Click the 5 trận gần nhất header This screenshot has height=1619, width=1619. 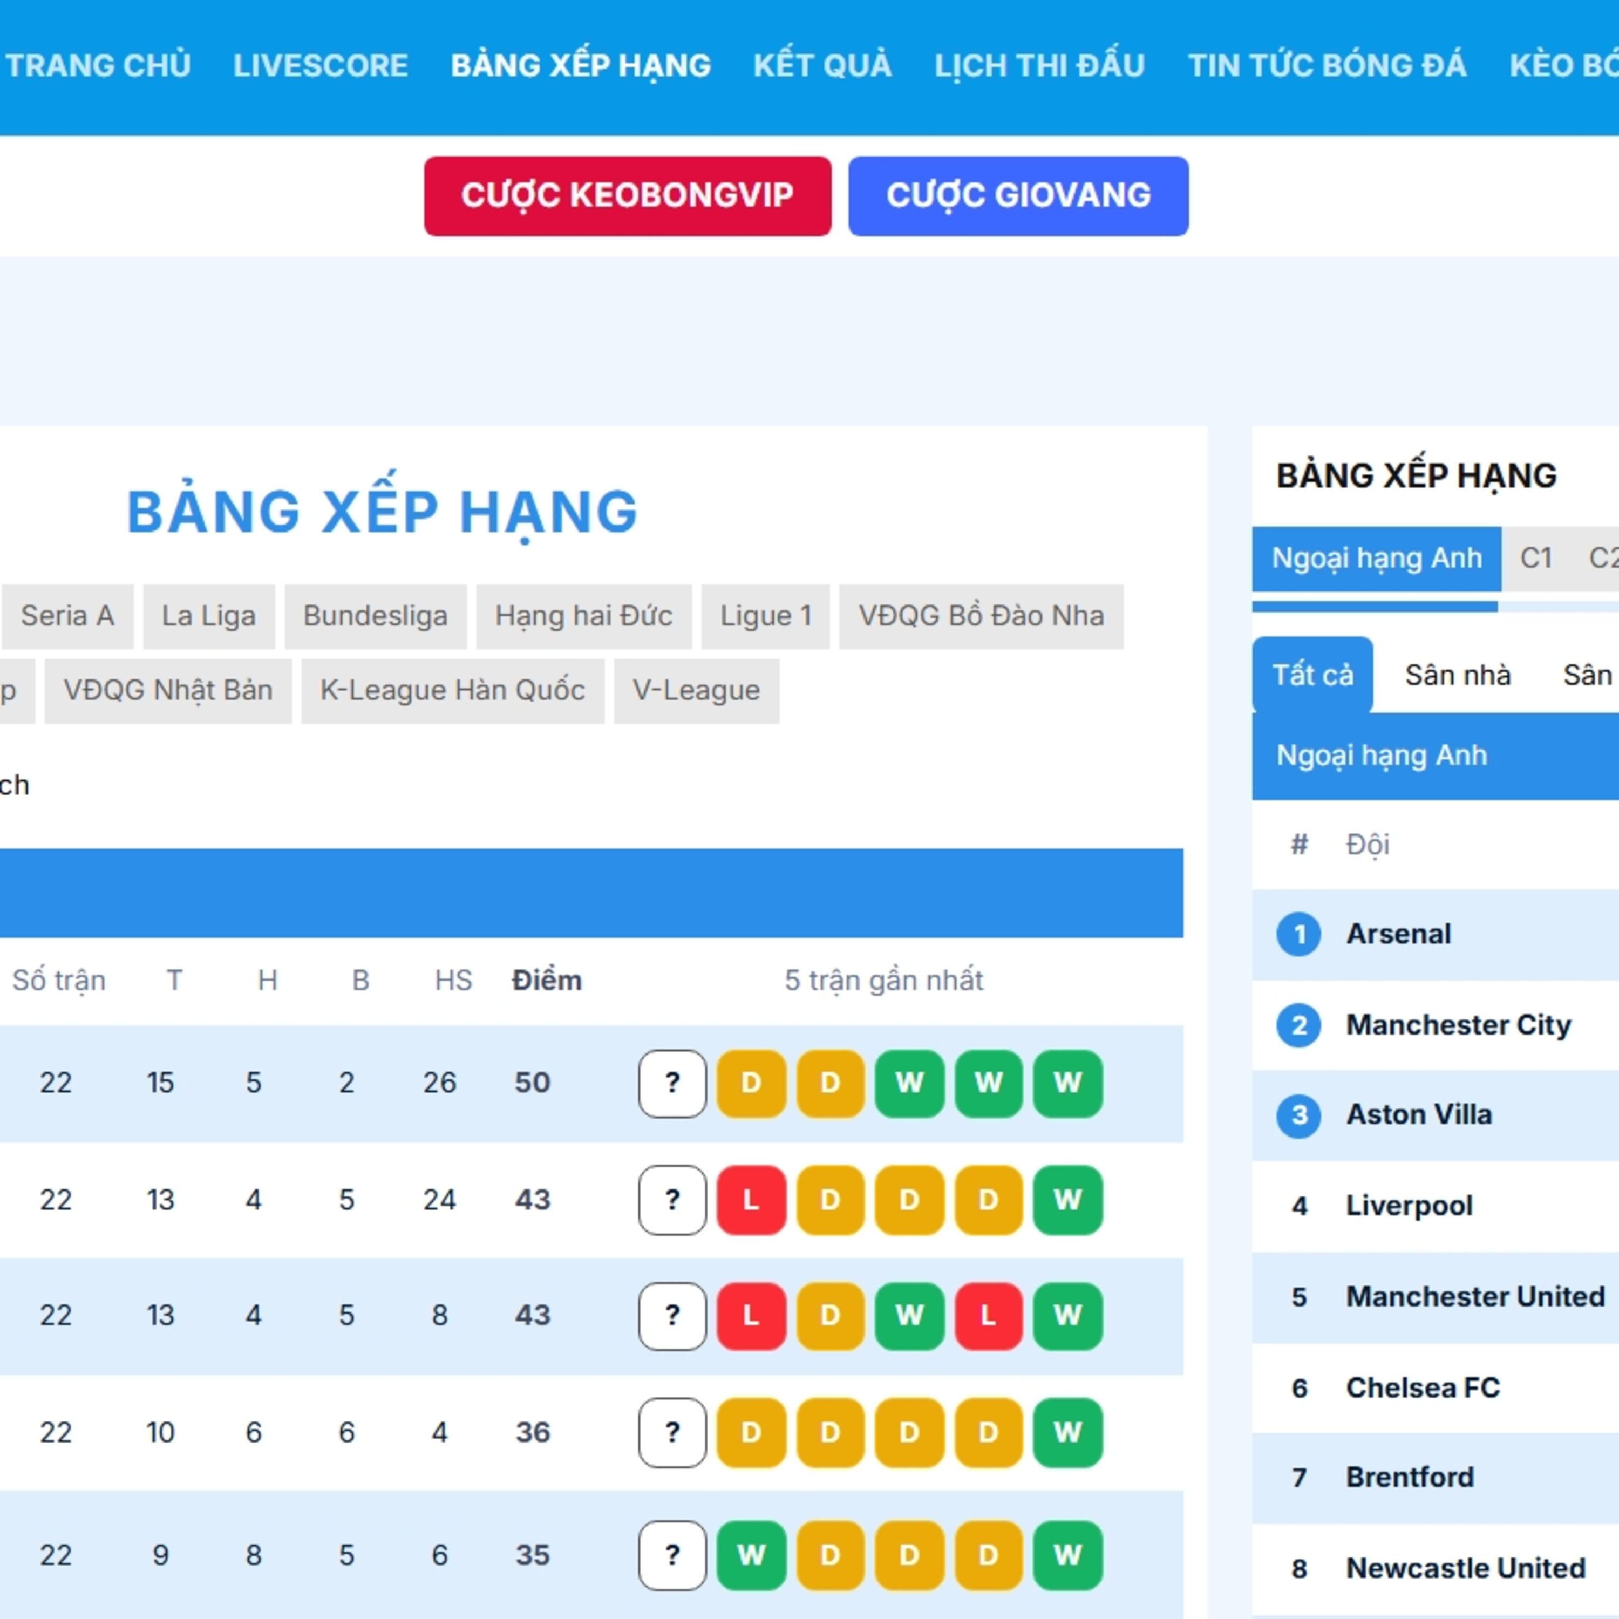(x=883, y=979)
